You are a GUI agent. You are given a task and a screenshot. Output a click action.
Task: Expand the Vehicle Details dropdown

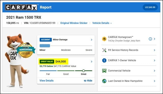[x=102, y=23]
